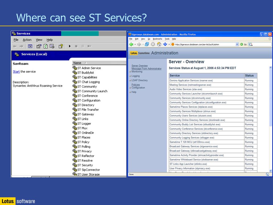Open the File menu in Services window

point(16,40)
